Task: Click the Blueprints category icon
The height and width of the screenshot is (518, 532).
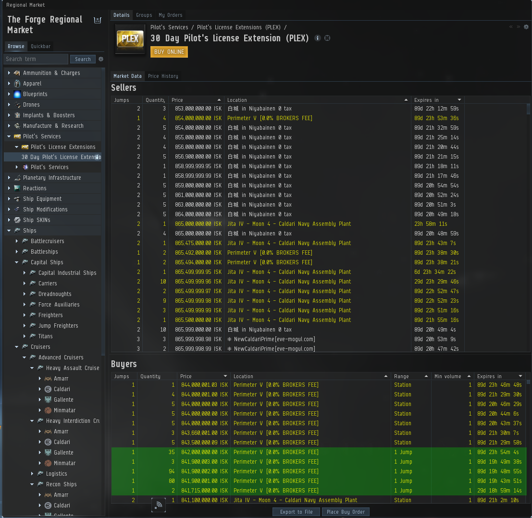Action: click(17, 94)
